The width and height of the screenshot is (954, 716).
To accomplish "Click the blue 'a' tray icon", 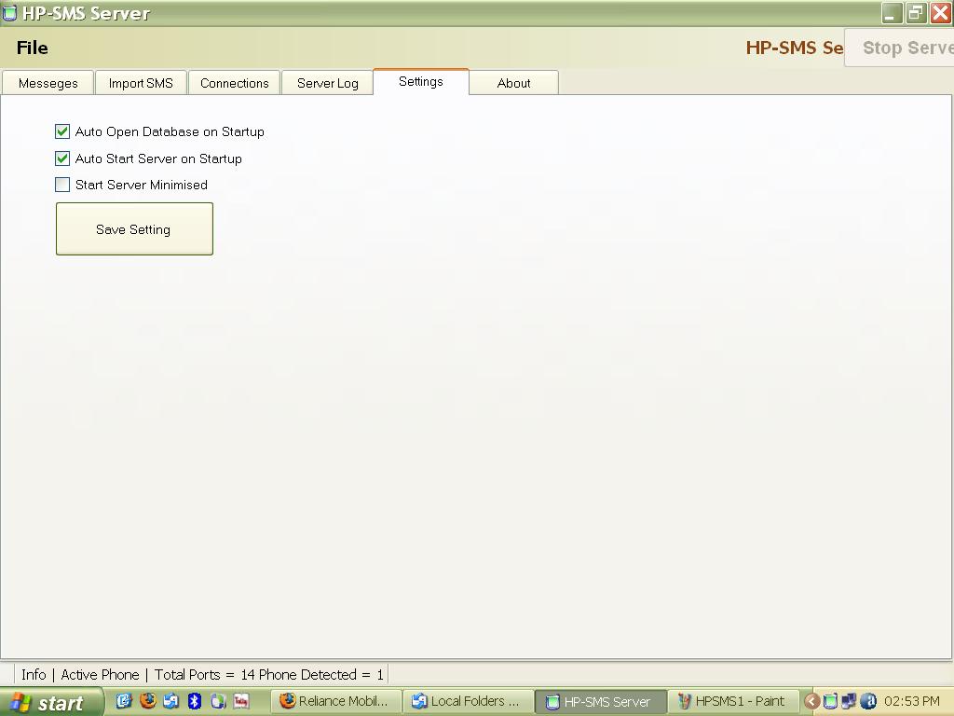I will click(x=868, y=701).
